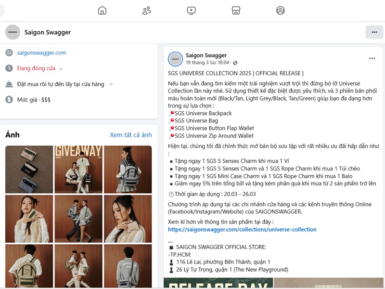
Task: Open photo of man wearing beige backpack
Action: tap(29, 266)
